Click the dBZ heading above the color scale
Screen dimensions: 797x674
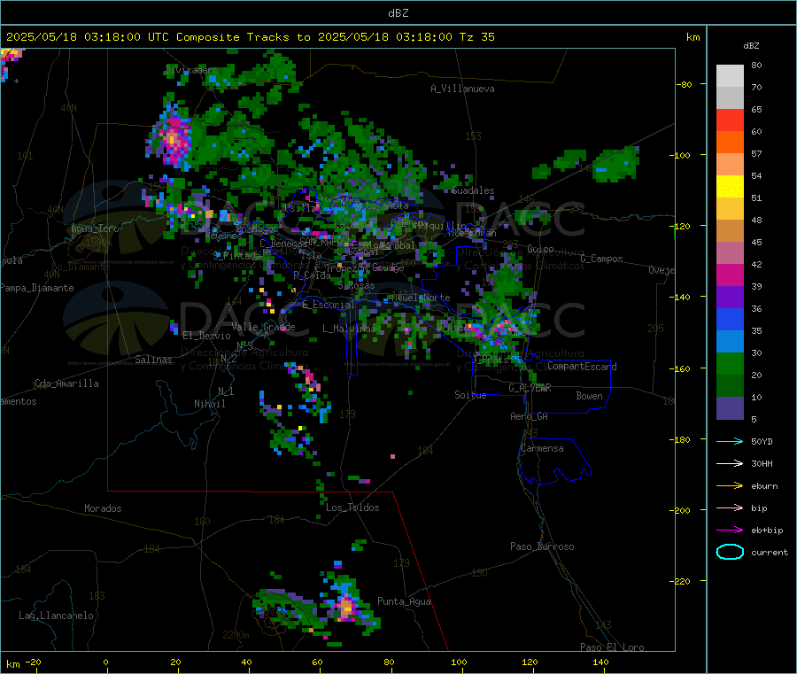[751, 46]
